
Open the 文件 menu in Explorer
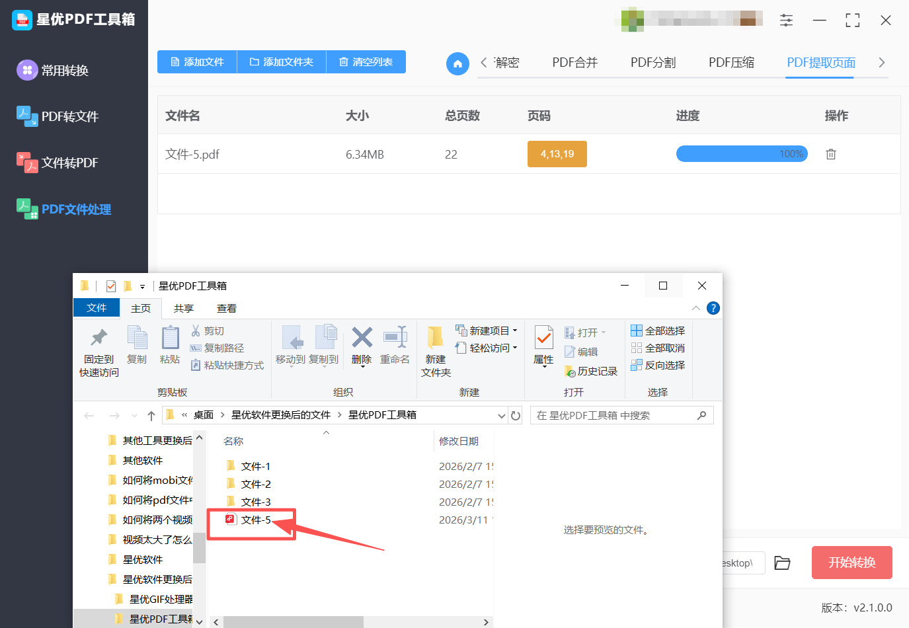pyautogui.click(x=97, y=308)
